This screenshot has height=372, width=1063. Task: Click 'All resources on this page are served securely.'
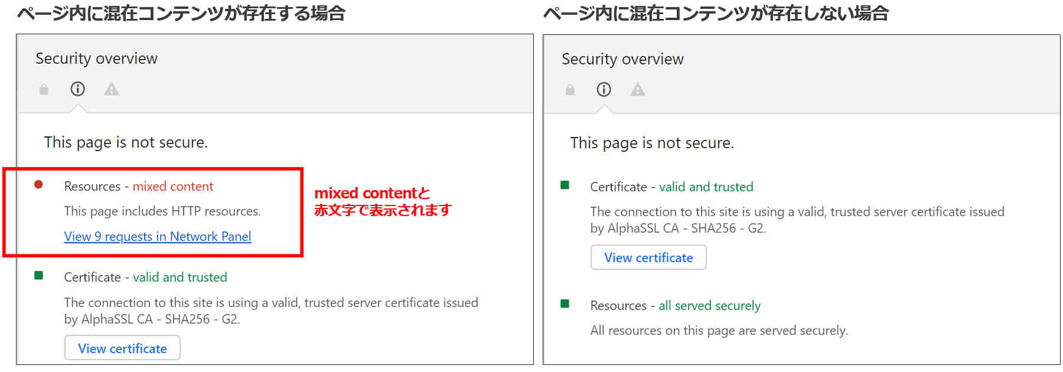pos(719,331)
